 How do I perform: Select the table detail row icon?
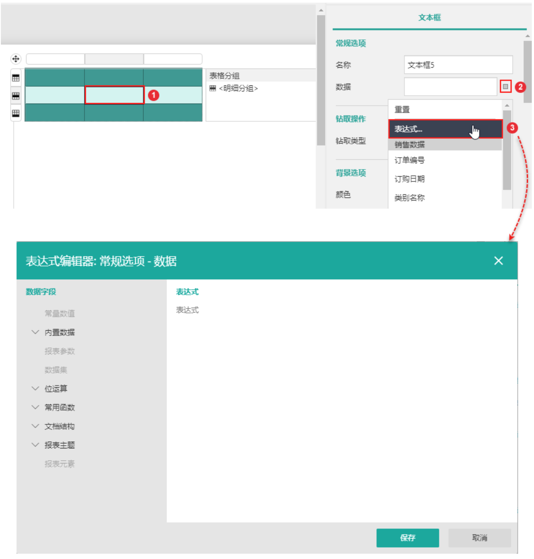pos(16,96)
